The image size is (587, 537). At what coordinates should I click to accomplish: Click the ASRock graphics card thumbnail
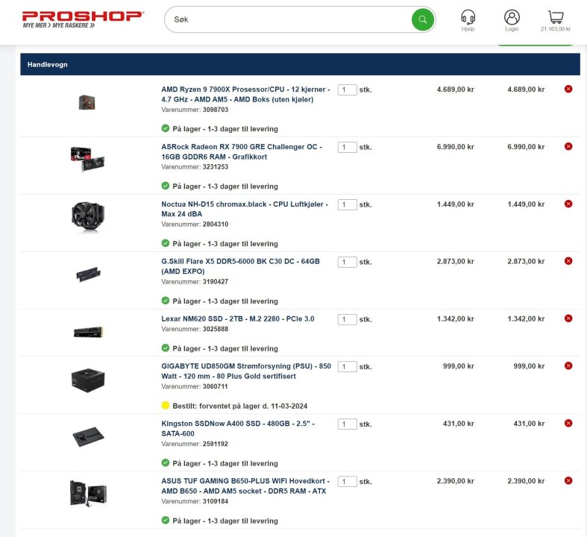click(87, 159)
